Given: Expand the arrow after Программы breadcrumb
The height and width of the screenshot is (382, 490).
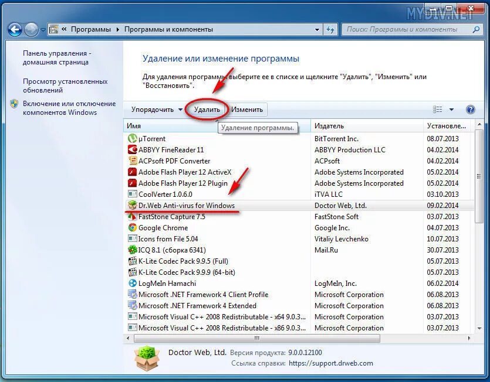Looking at the screenshot, I should 118,30.
